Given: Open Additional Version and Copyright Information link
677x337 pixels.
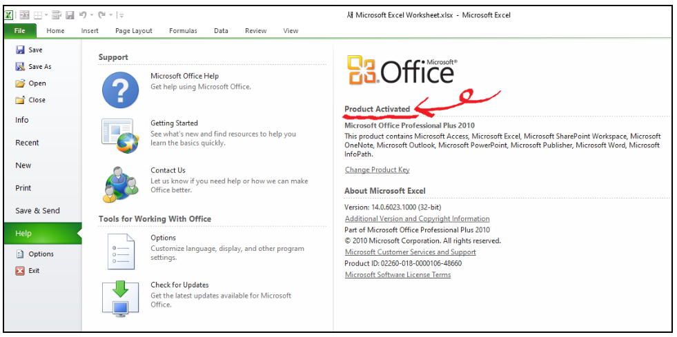Looking at the screenshot, I should tap(417, 218).
